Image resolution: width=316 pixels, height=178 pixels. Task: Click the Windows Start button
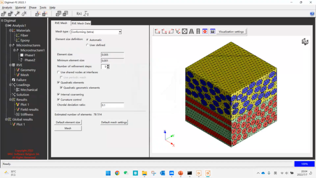(x=108, y=173)
